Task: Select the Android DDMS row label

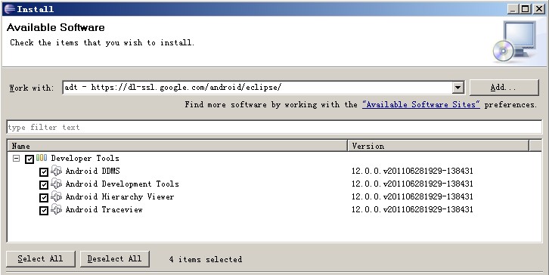Action: click(x=93, y=171)
